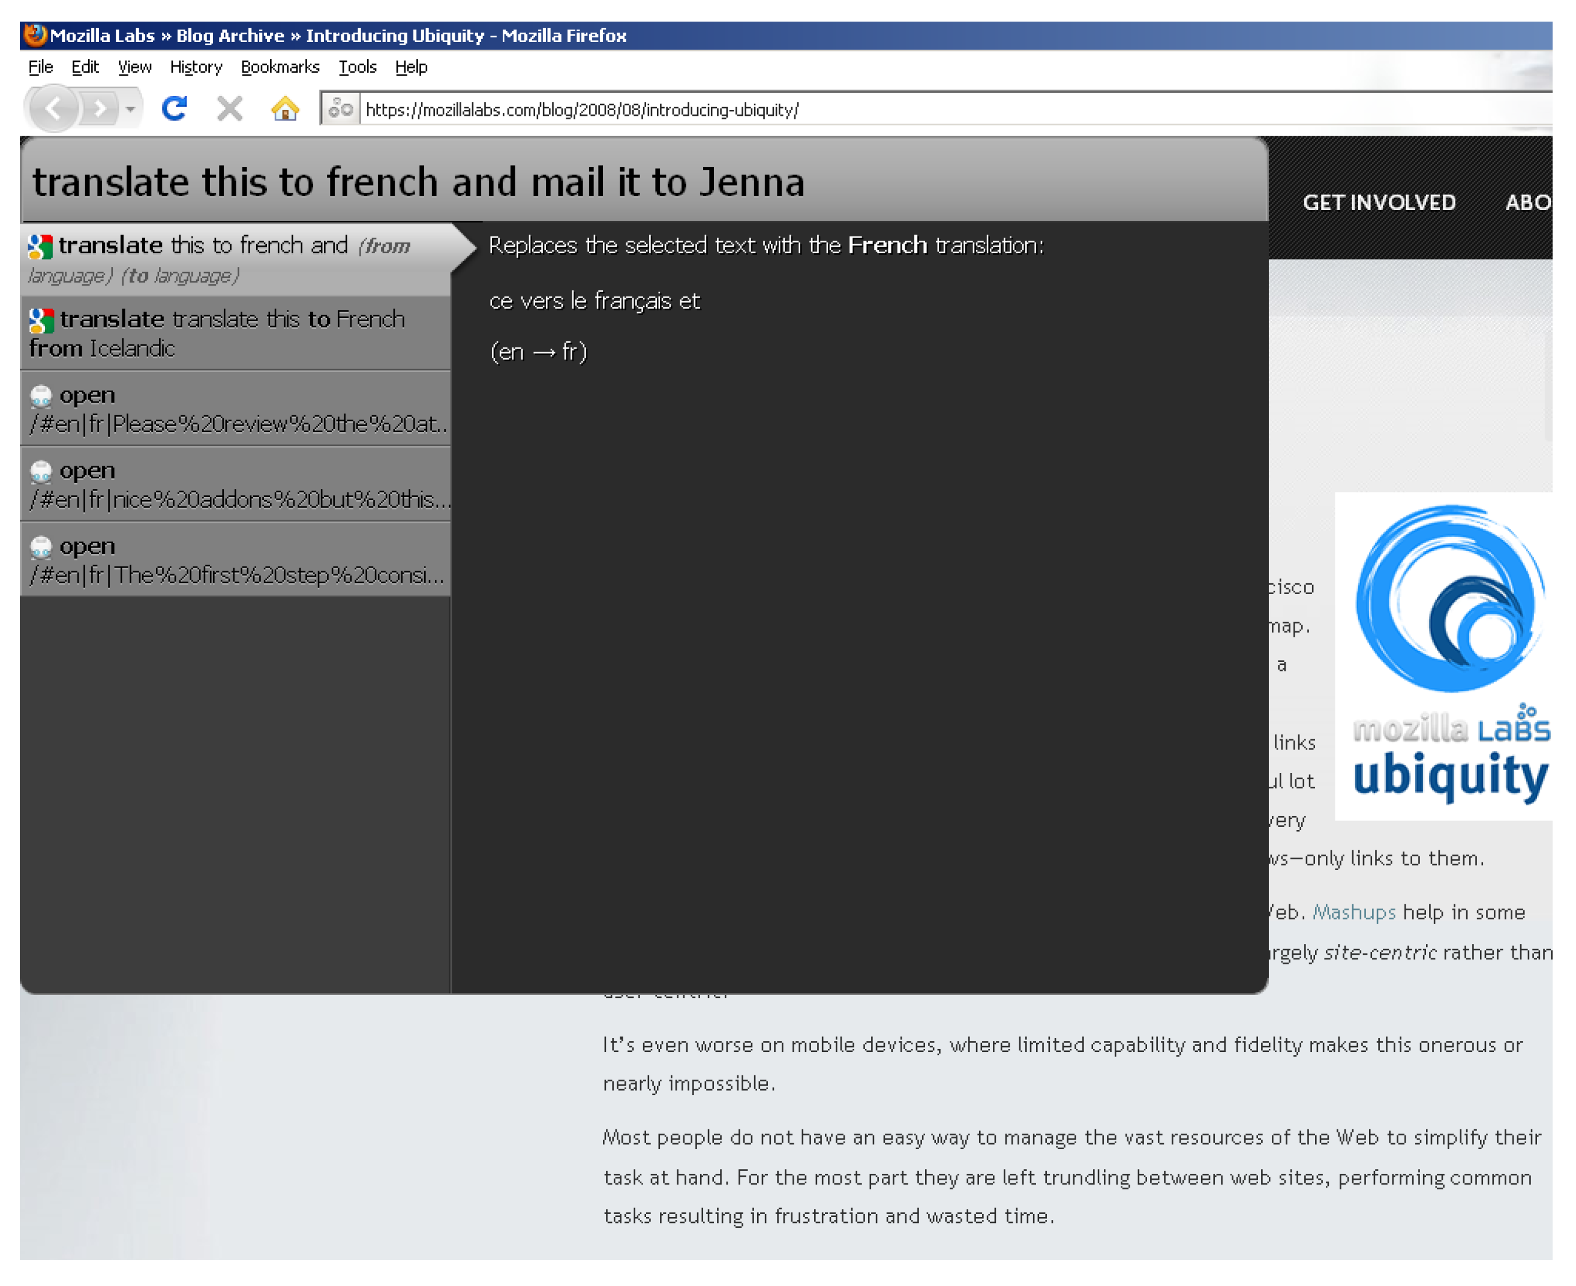Click the Firefox logo in the title bar
Screen dimensions: 1576x1286
pyautogui.click(x=35, y=35)
